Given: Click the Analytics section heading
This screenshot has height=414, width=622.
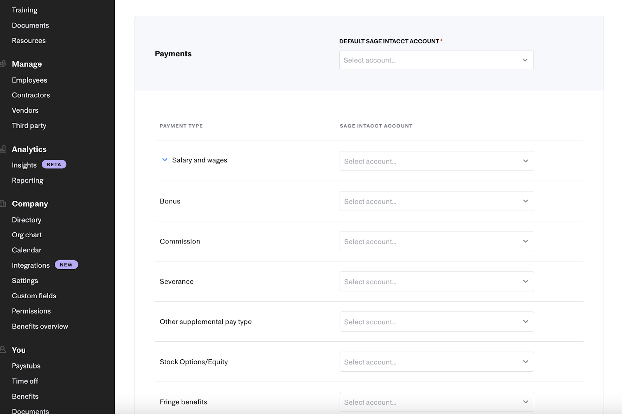Looking at the screenshot, I should coord(29,149).
